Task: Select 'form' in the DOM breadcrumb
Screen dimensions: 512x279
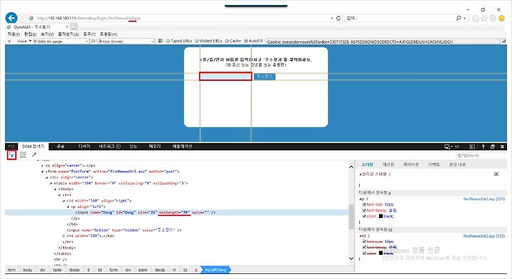Action: 113,270
